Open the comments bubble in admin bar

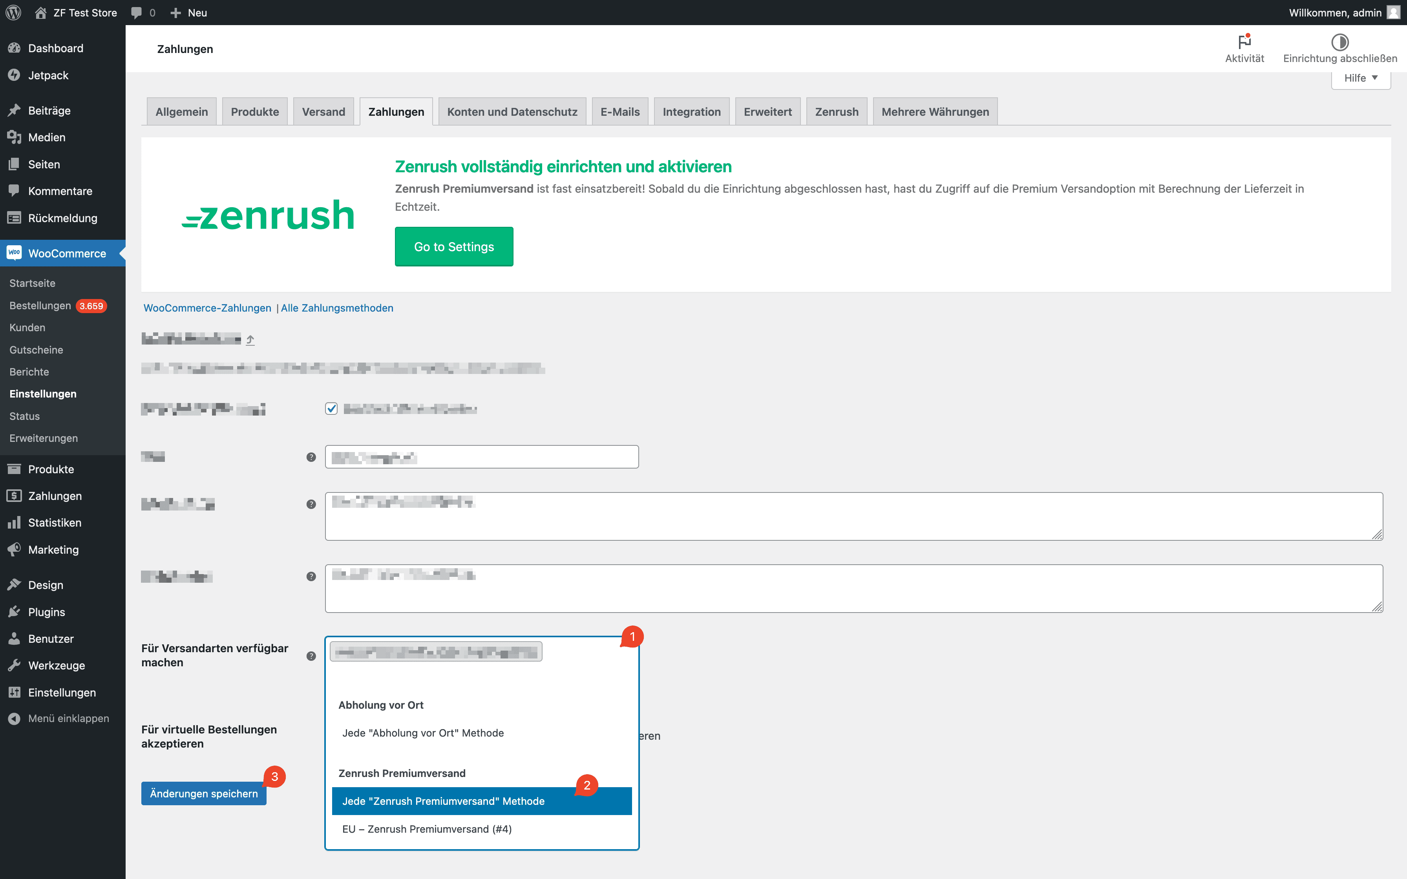pyautogui.click(x=137, y=13)
